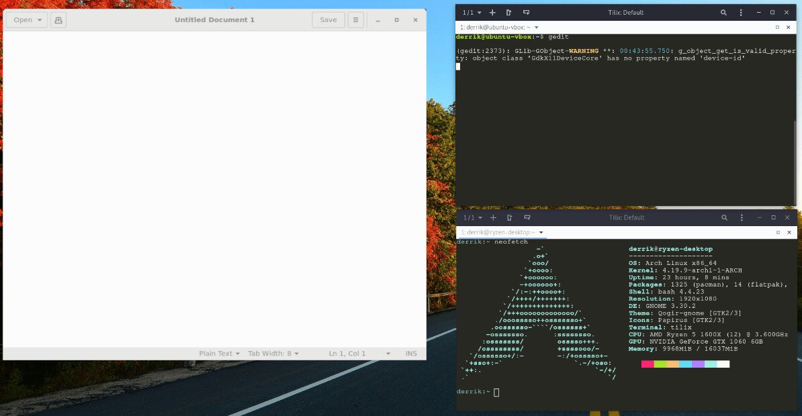Expand the Plain Text language dropdown

[x=219, y=354]
